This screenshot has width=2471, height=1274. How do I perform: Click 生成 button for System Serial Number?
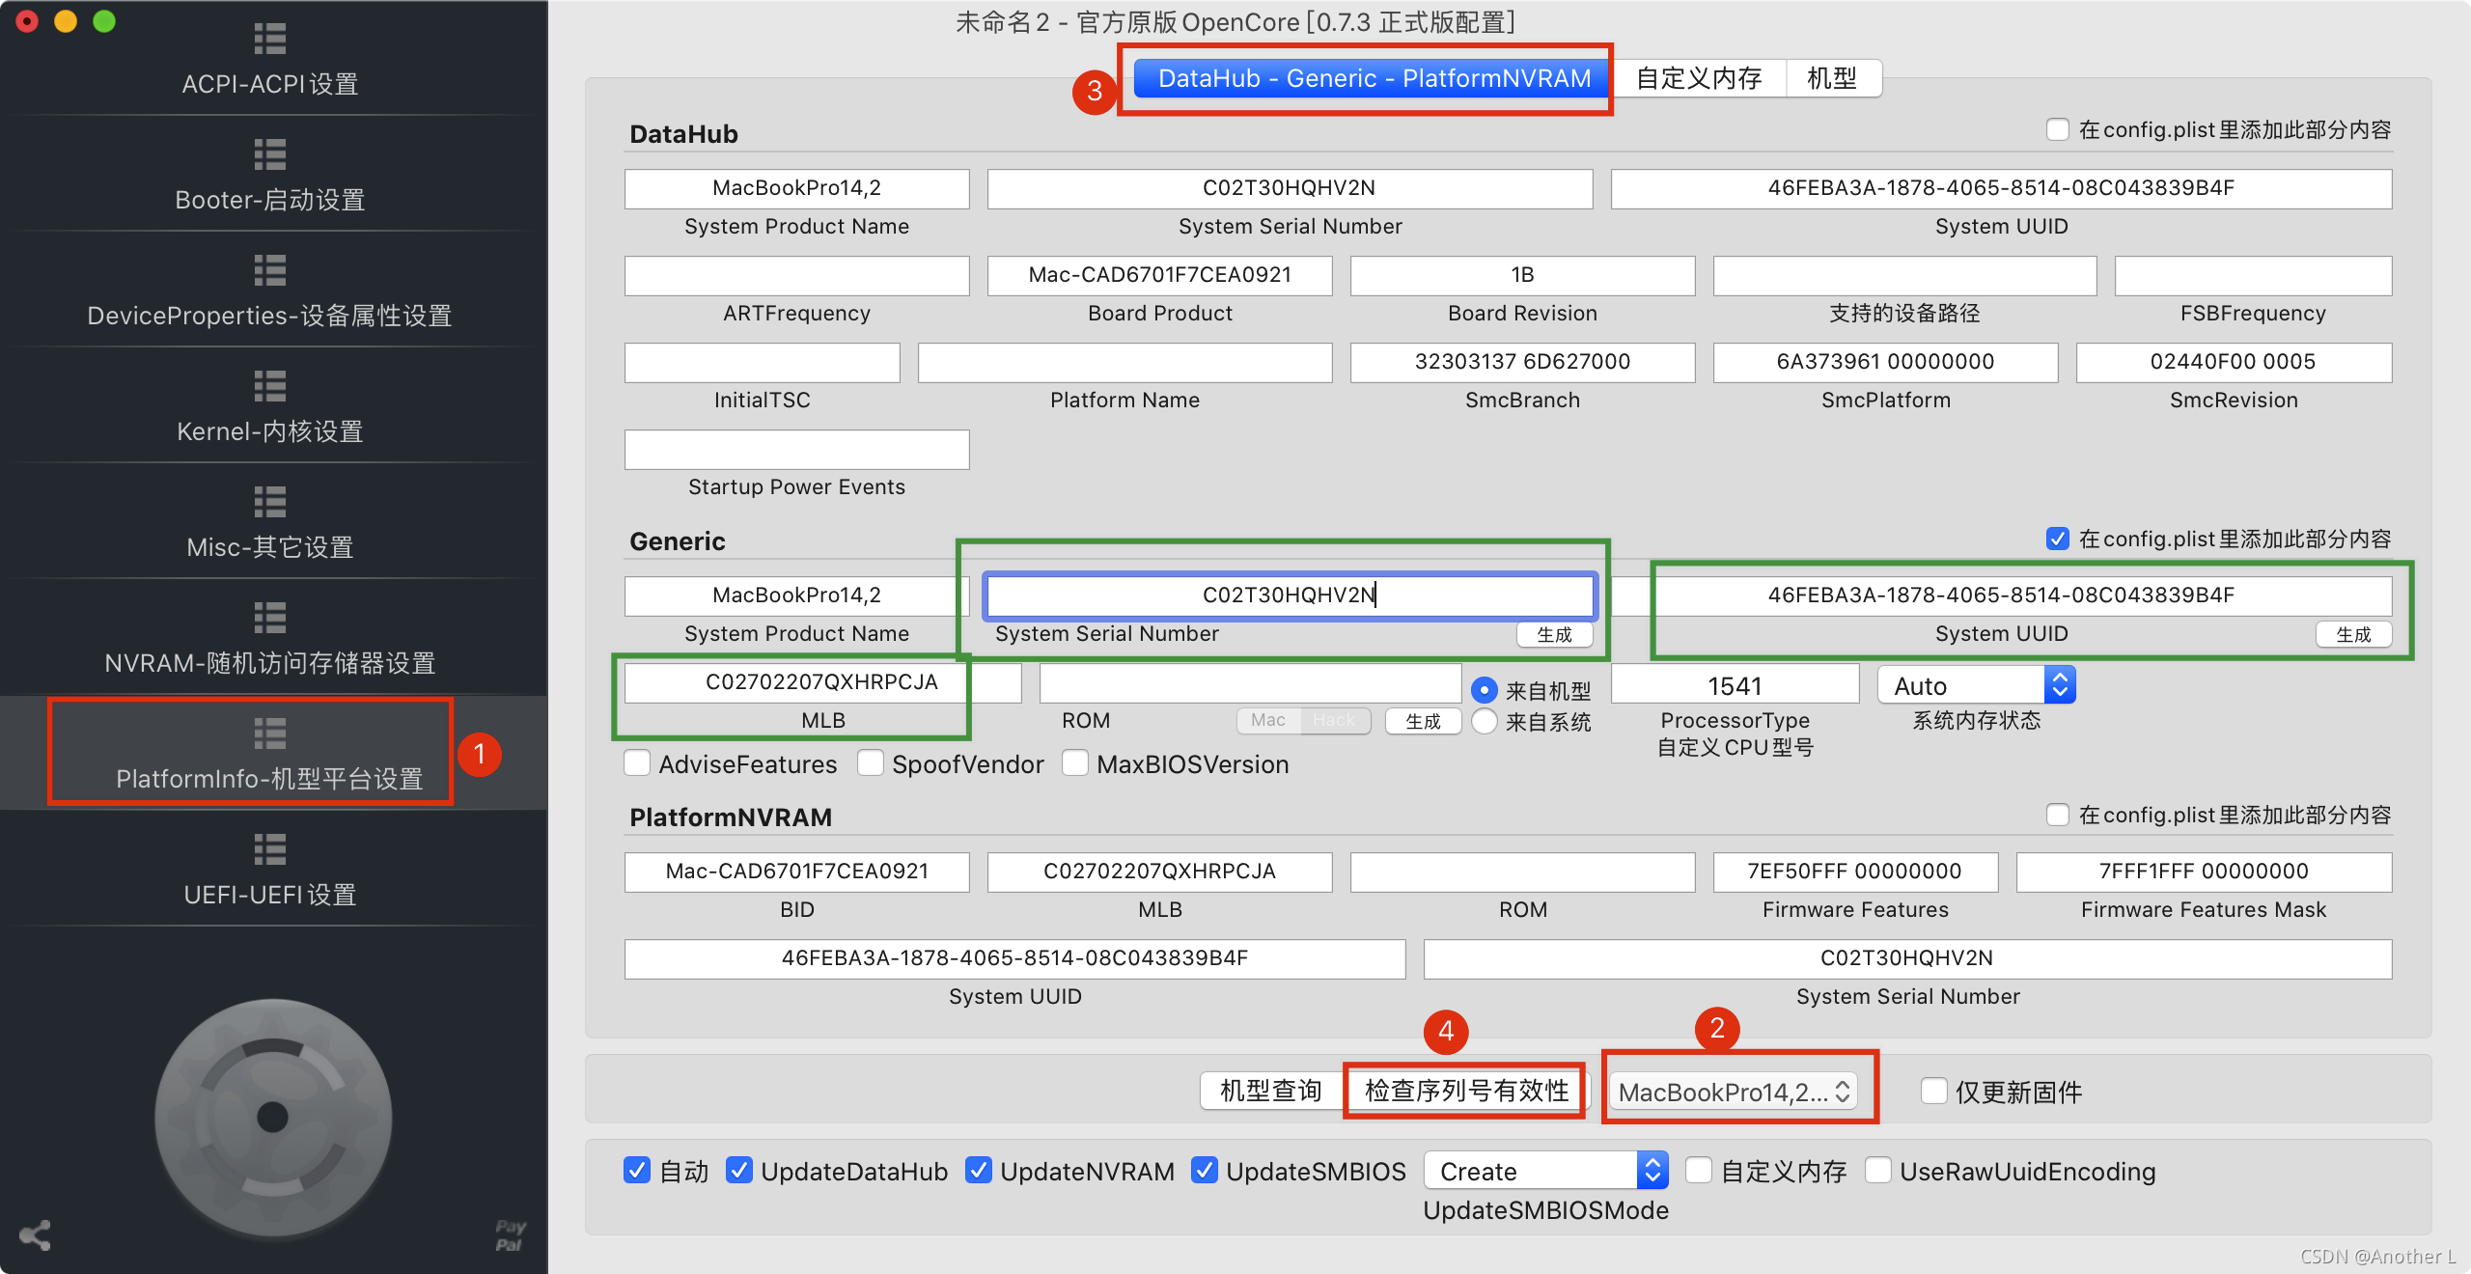point(1554,634)
